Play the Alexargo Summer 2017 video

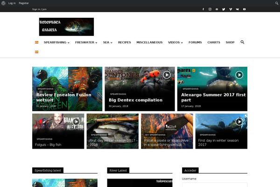[239, 75]
